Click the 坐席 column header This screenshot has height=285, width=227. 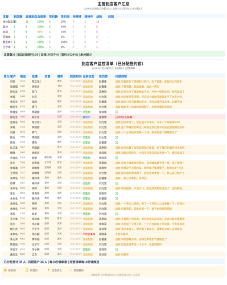point(35,76)
